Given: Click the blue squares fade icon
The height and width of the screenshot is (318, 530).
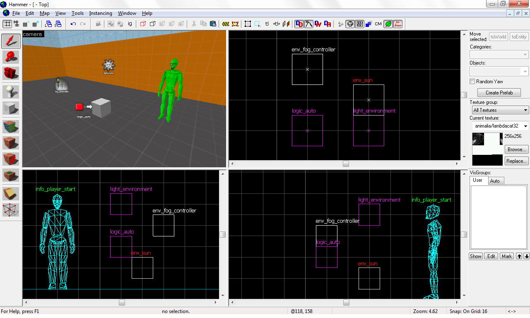Looking at the screenshot, I should pyautogui.click(x=369, y=24).
